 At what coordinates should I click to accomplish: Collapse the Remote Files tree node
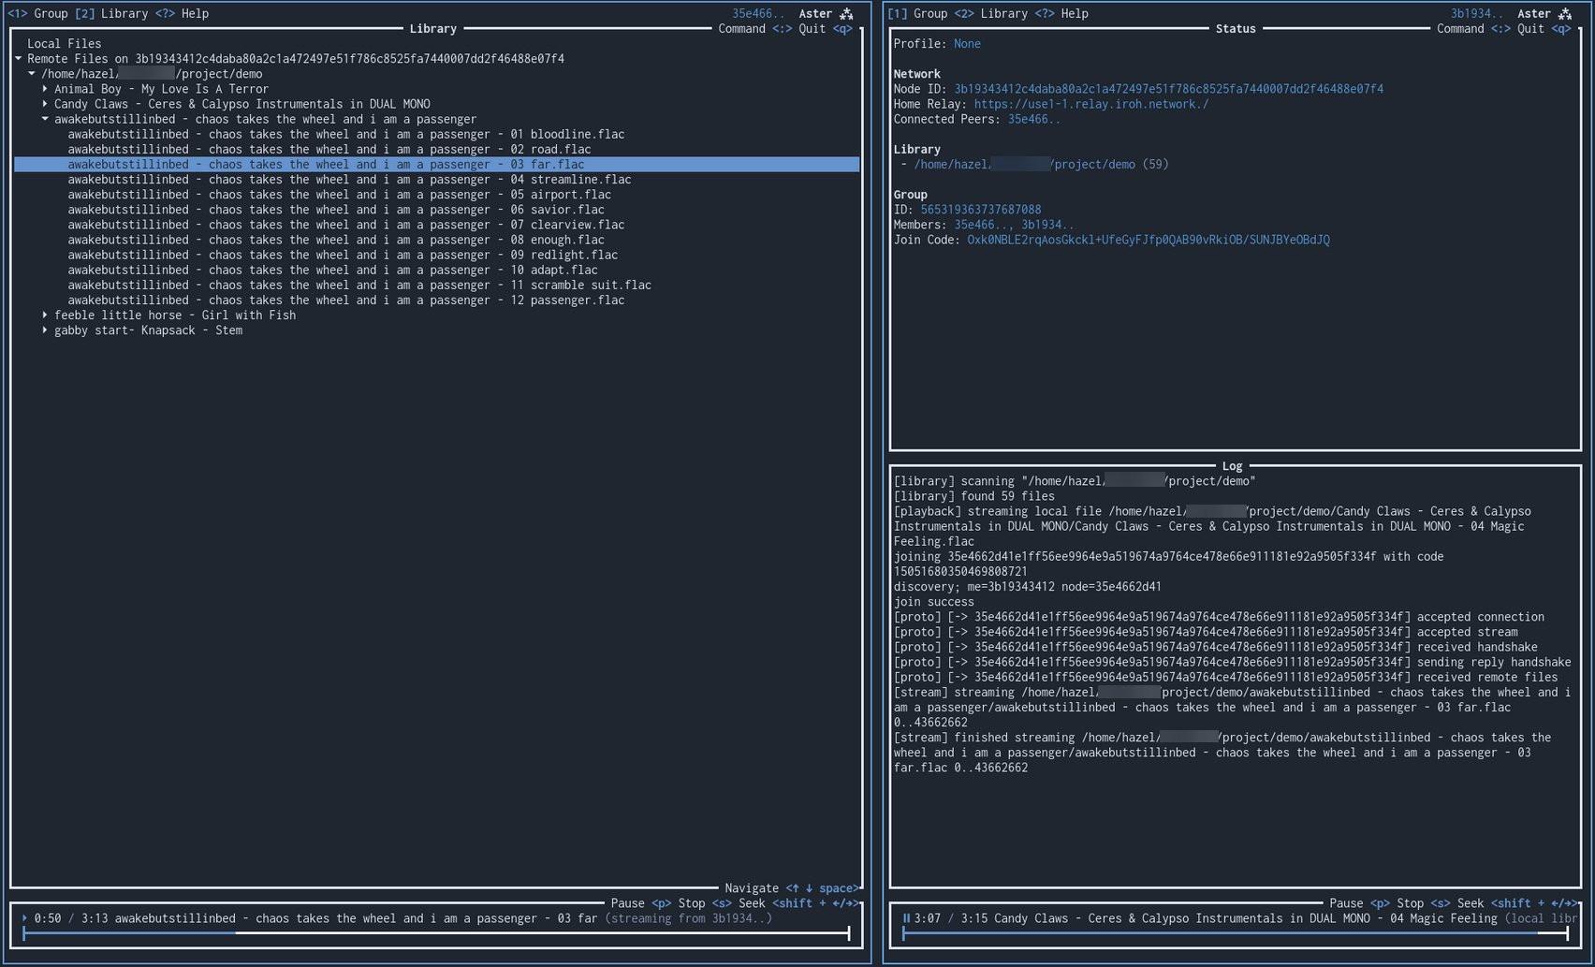coord(18,59)
